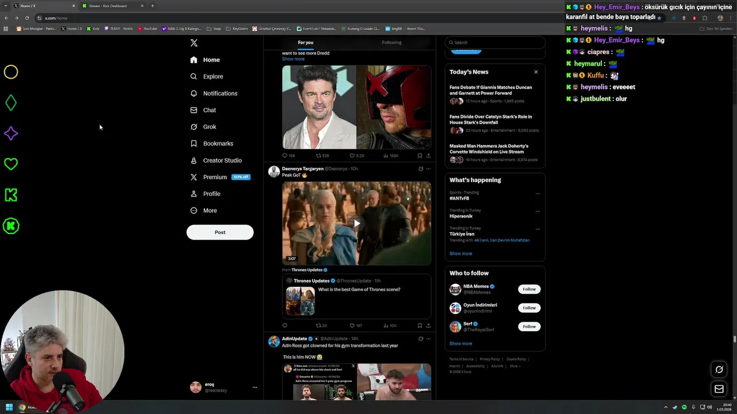Follow the Serf account

tap(529, 327)
